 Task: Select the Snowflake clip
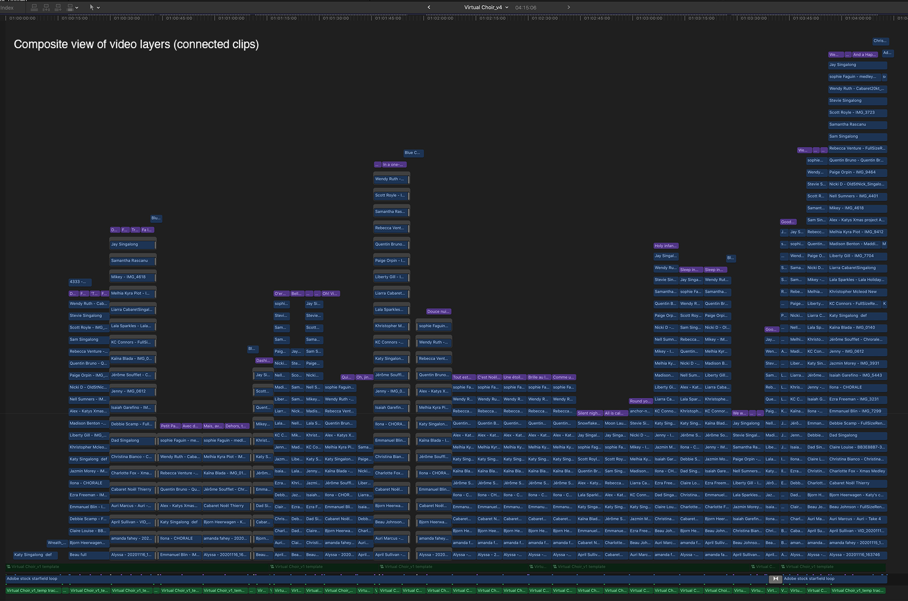(590, 423)
